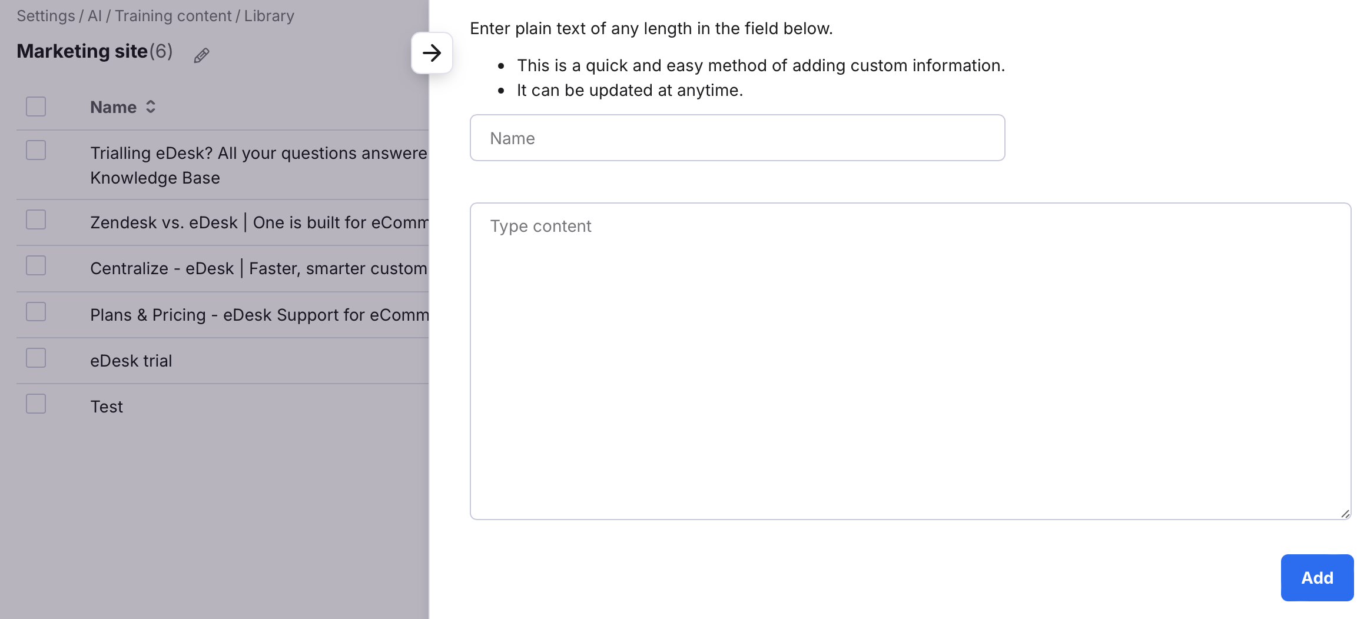This screenshot has height=619, width=1367.
Task: Close the side panel with arrow button
Action: 432,53
